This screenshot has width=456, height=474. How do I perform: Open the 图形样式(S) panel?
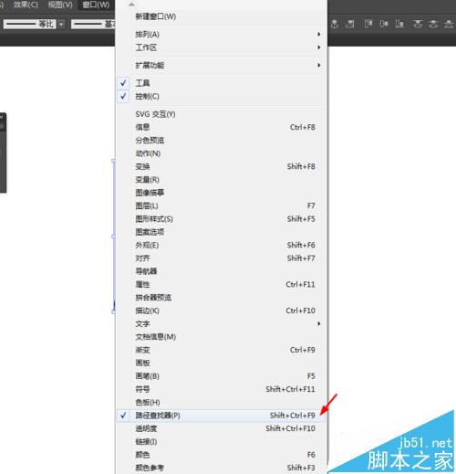tap(222, 218)
